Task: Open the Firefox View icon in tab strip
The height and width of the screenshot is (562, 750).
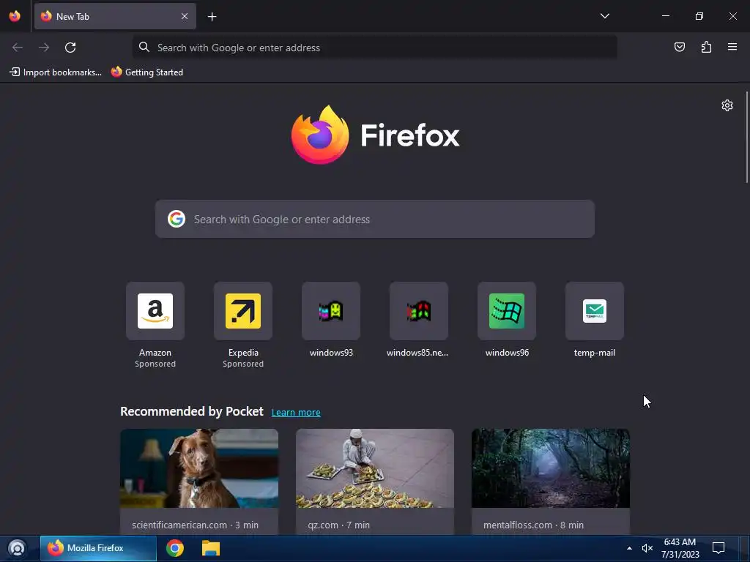Action: point(15,16)
